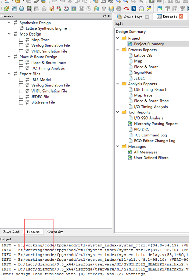Click the orange-red squares toolbar icon

click(52, 9)
